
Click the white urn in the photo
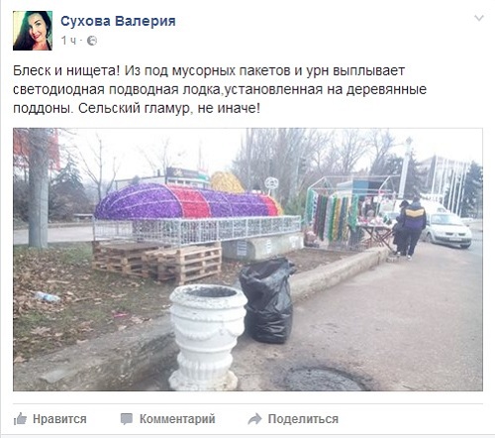point(207,337)
